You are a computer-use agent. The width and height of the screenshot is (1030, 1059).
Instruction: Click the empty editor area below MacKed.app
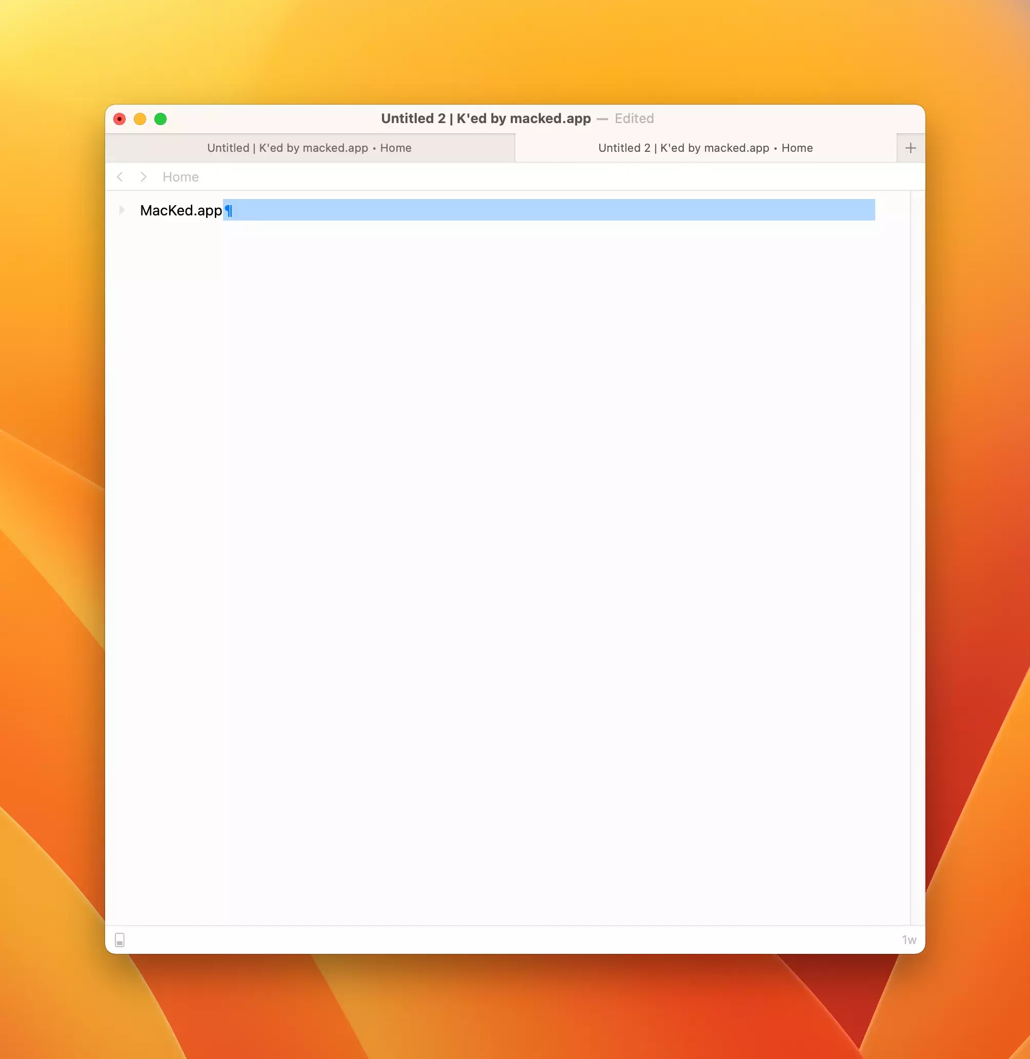point(509,541)
